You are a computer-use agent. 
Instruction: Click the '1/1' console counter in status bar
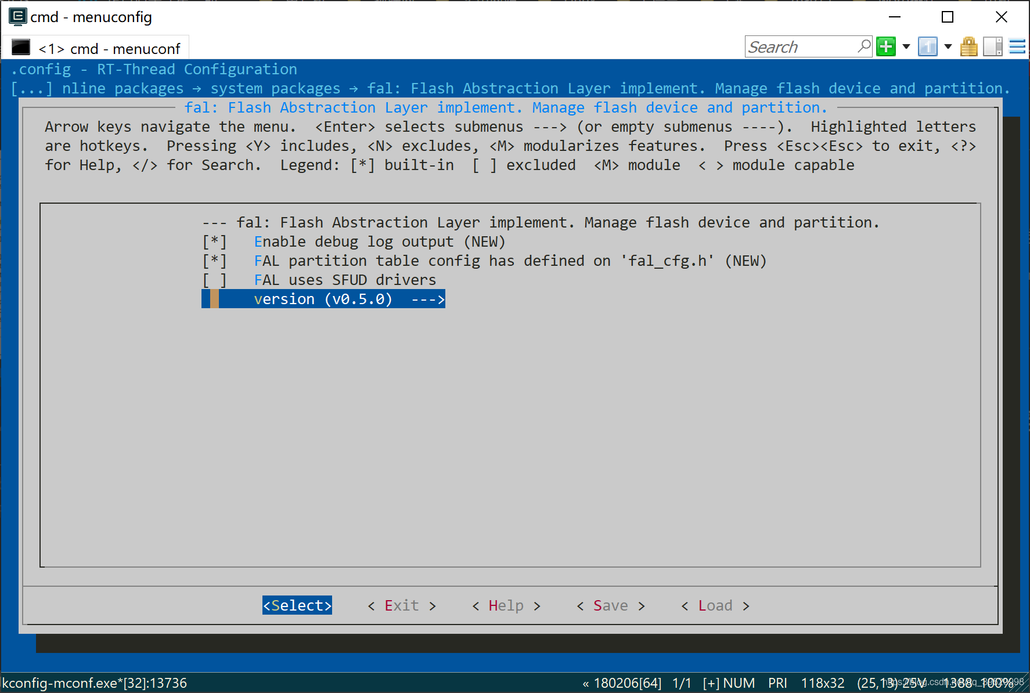point(682,683)
